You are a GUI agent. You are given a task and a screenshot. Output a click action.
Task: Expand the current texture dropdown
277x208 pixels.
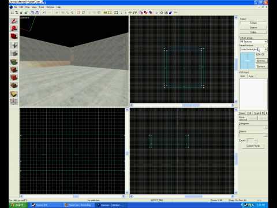(265, 49)
